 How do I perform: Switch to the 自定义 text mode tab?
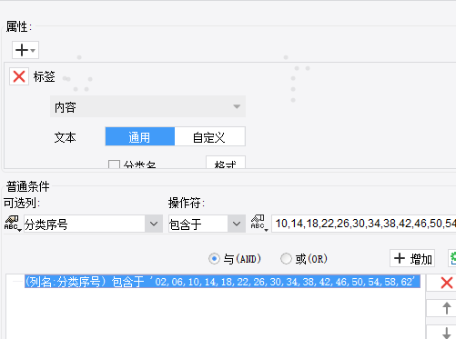click(209, 137)
